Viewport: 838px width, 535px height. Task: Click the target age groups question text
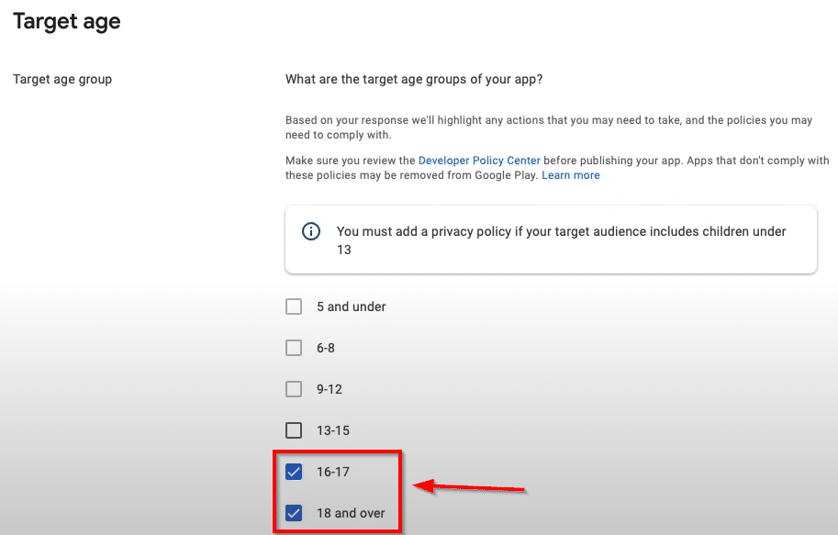(x=414, y=79)
